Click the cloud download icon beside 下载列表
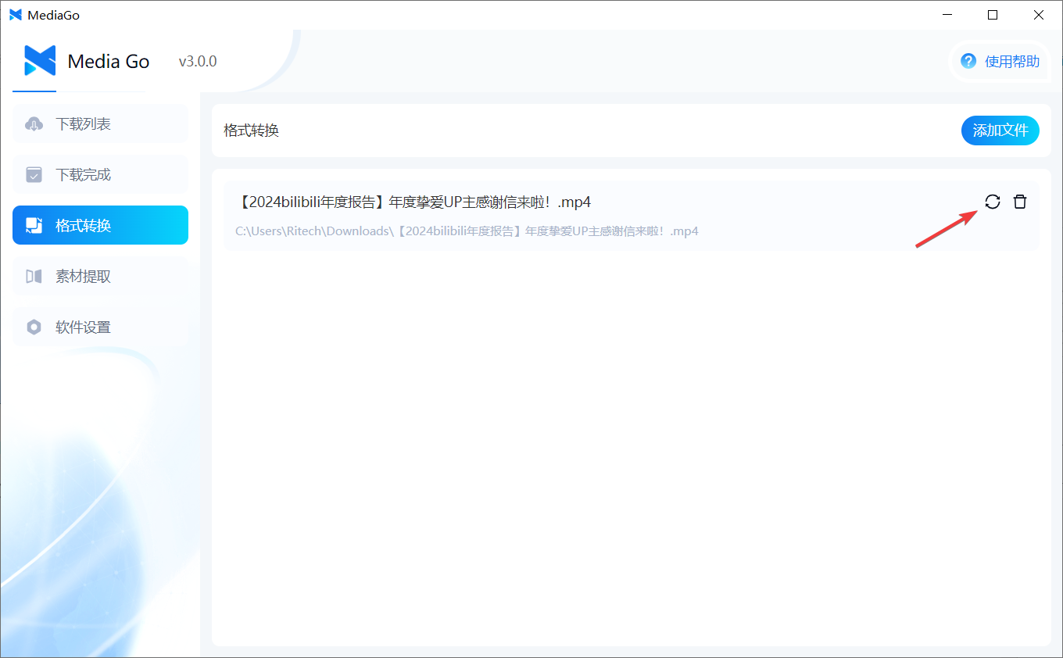The image size is (1063, 658). tap(34, 124)
